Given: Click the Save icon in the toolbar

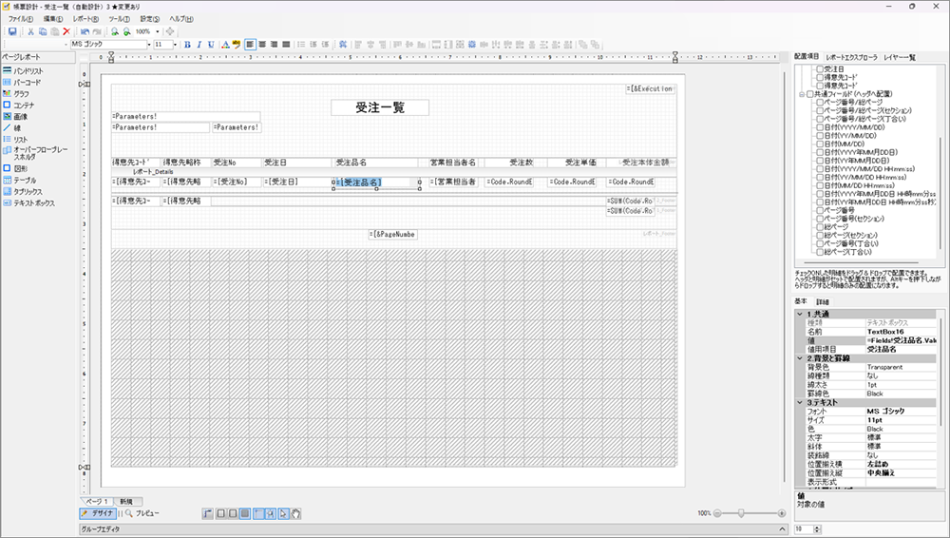Looking at the screenshot, I should click(12, 31).
